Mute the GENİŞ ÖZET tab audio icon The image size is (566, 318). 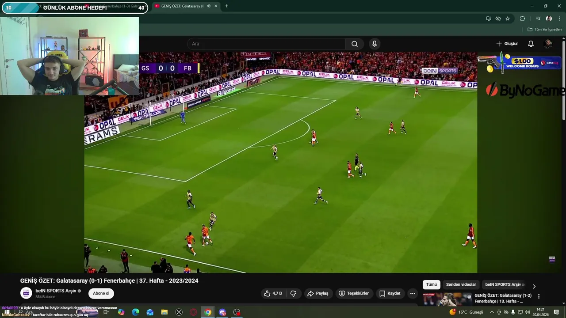[208, 6]
